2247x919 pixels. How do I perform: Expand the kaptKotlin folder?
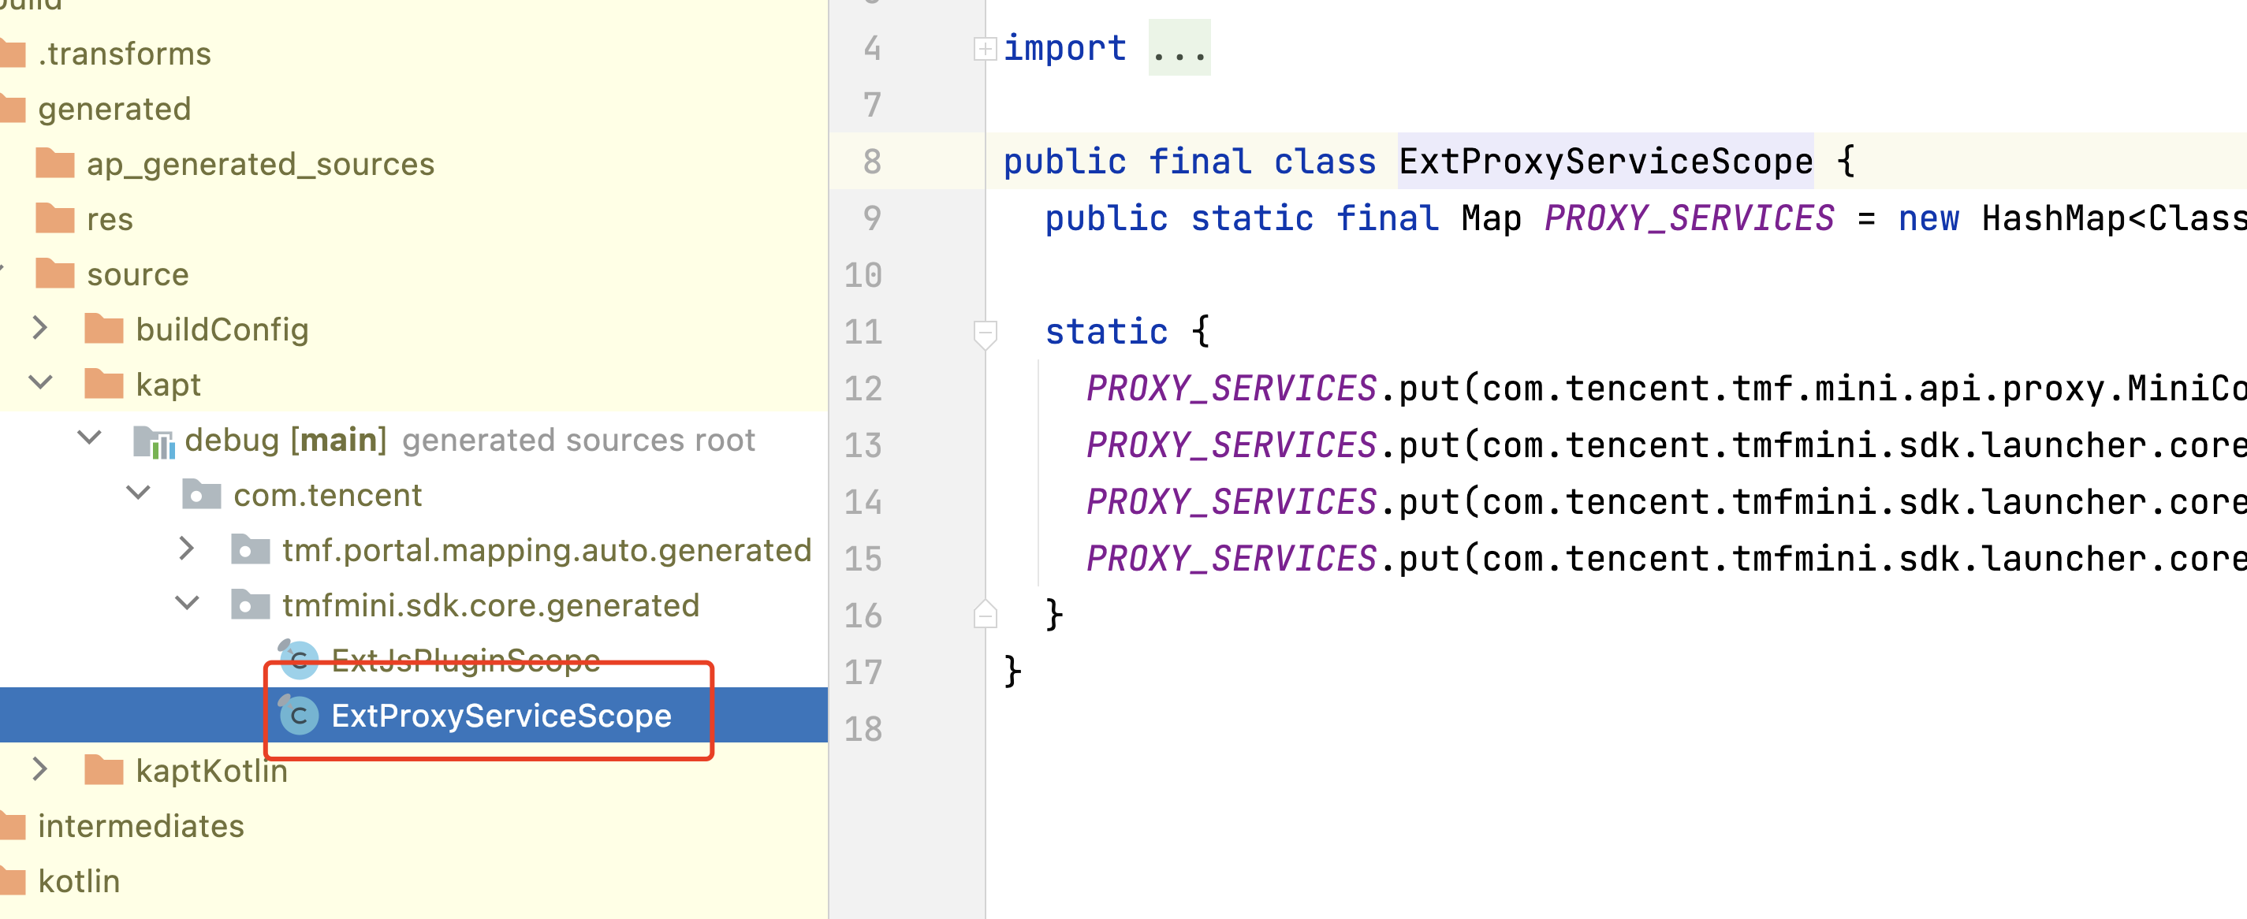point(40,770)
